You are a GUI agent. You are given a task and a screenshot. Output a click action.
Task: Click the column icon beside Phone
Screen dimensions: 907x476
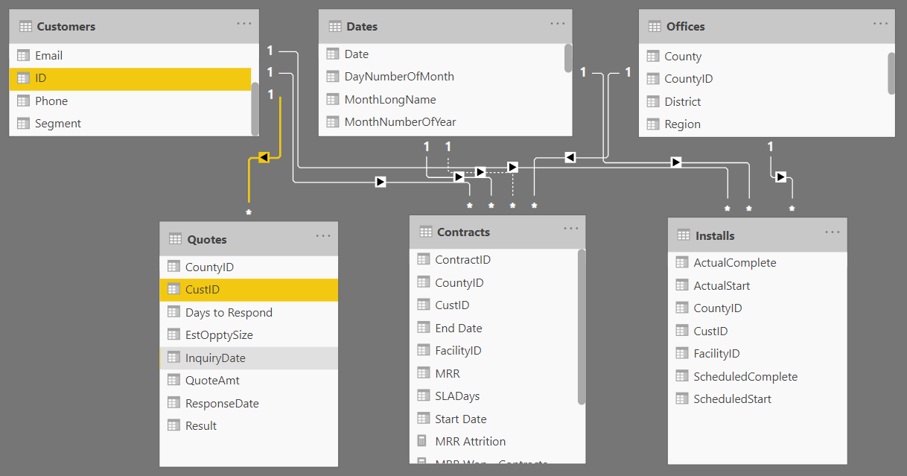coord(23,101)
